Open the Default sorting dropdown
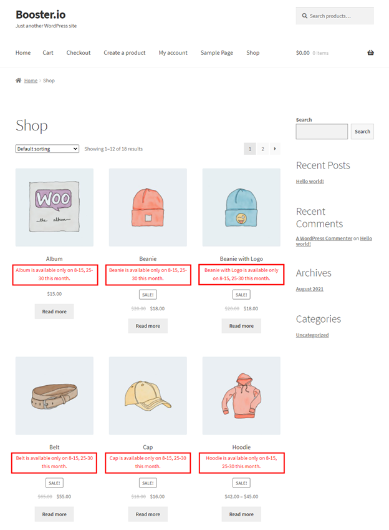This screenshot has height=530, width=389. [x=47, y=149]
